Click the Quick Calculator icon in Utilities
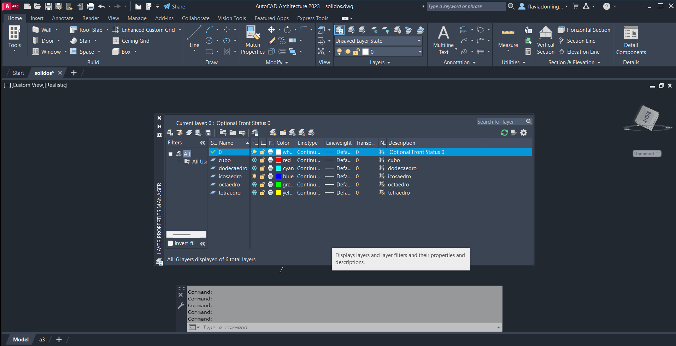This screenshot has height=346, width=676. pyautogui.click(x=528, y=52)
